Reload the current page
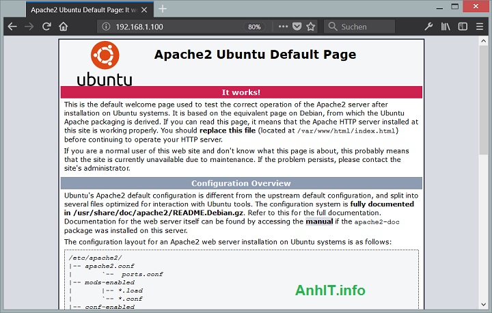492x313 pixels. point(46,27)
